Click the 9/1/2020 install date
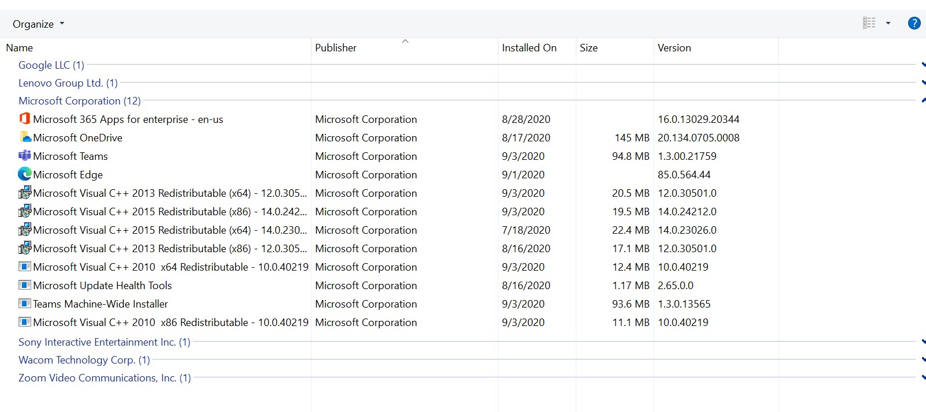Image resolution: width=926 pixels, height=412 pixels. tap(523, 175)
